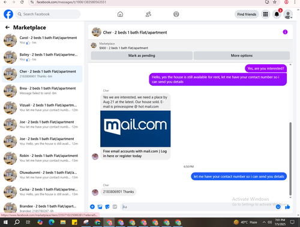The width and height of the screenshot is (300, 227).
Task: Open the Oluwabunmi conversation
Action: click(42, 175)
